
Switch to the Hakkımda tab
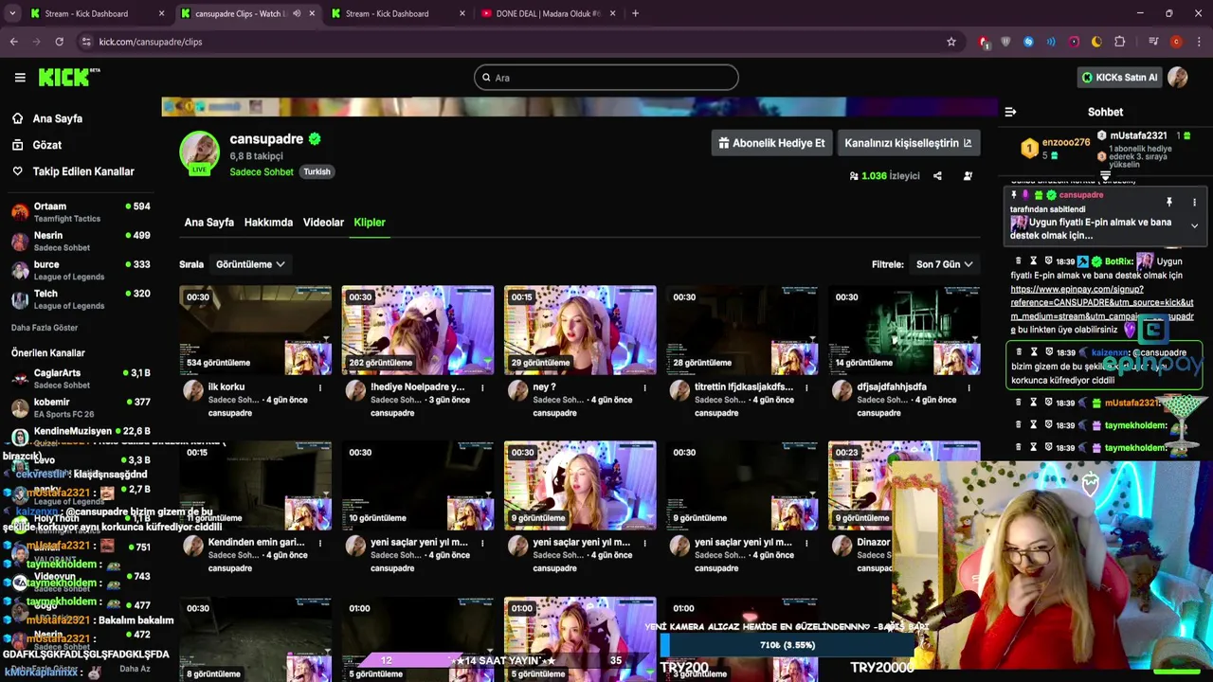[268, 223]
